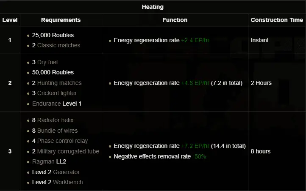Screen dimensions: 306x191
Task: Open the Hunting matches item page
Action: tap(59, 83)
